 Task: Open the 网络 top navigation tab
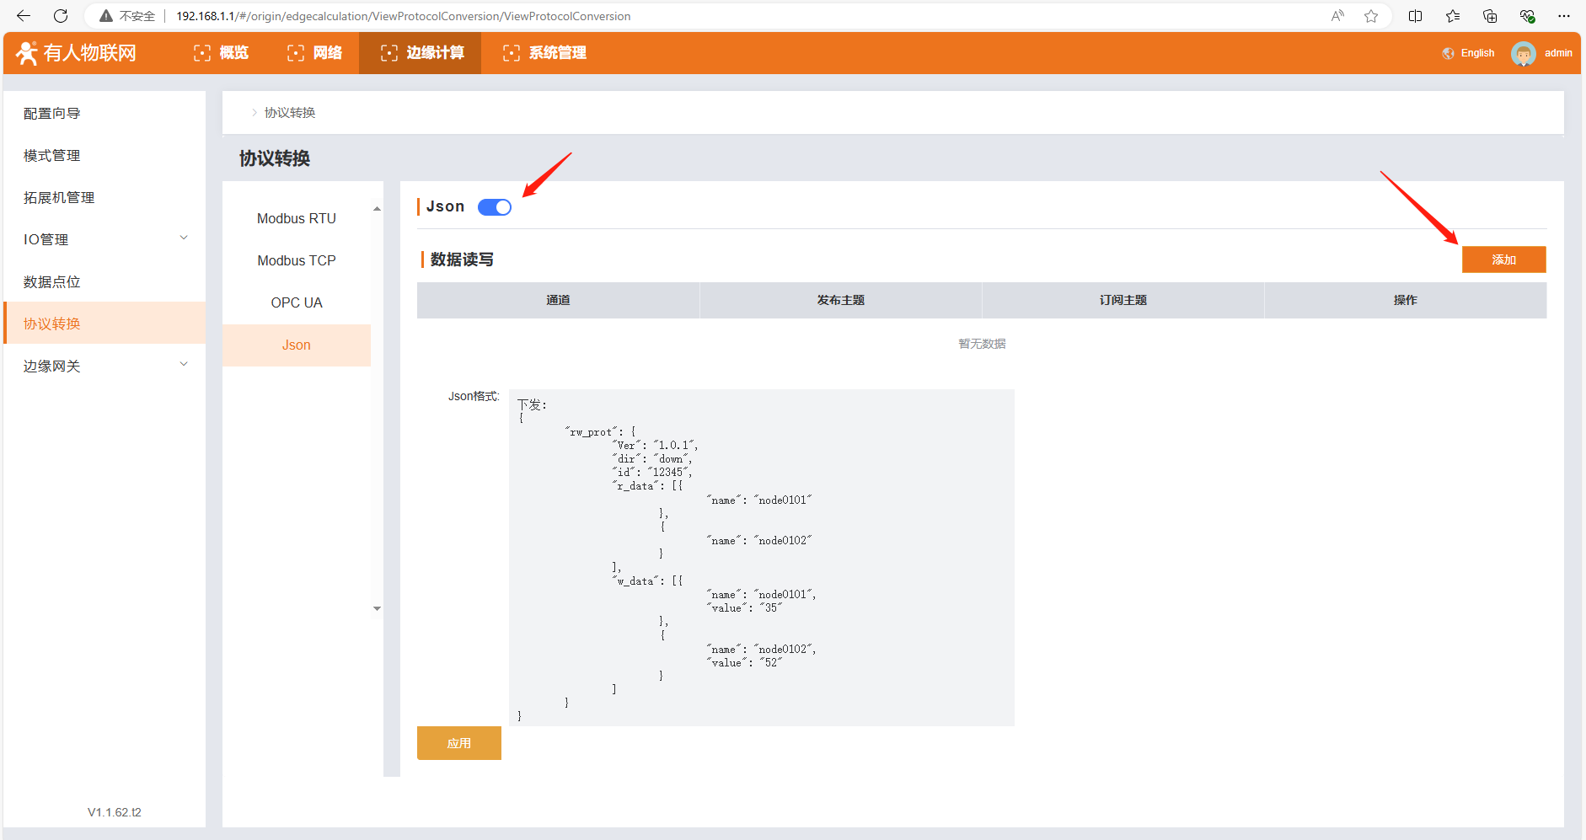coord(314,53)
